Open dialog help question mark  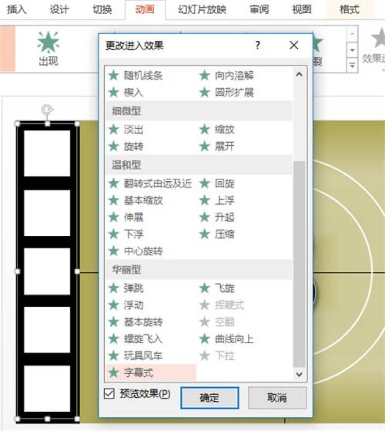[x=257, y=45]
